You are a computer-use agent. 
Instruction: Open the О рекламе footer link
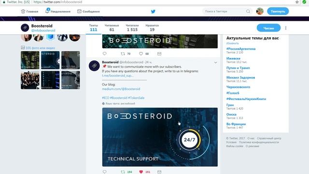tap(252, 146)
